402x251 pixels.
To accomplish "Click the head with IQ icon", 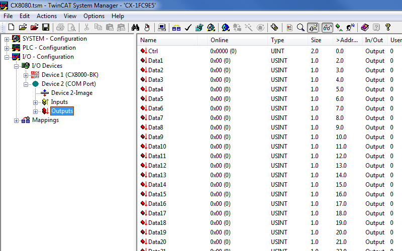I will (x=350, y=27).
